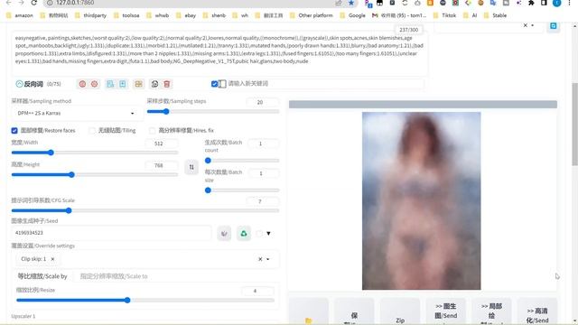Viewport: 578px width, 325px height.
Task: Click the Batch size value box
Action: [x=263, y=173]
